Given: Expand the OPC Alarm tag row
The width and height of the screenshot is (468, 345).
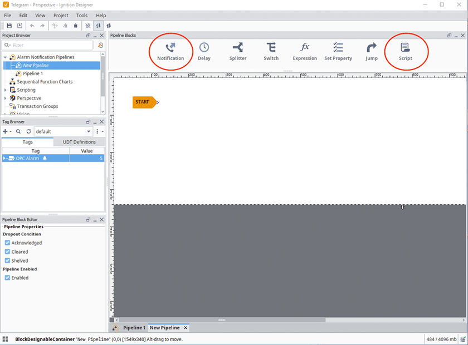Looking at the screenshot, I should pos(4,158).
